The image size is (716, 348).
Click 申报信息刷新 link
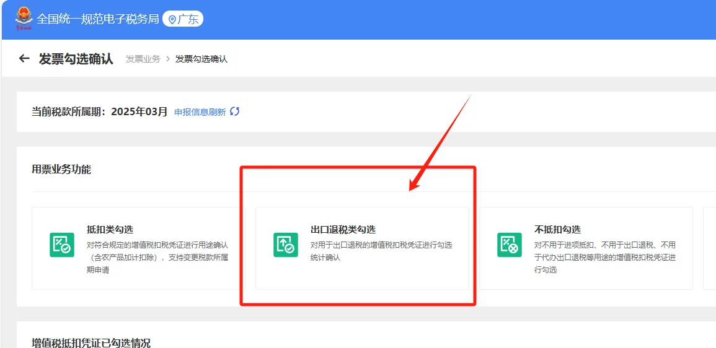(x=200, y=112)
